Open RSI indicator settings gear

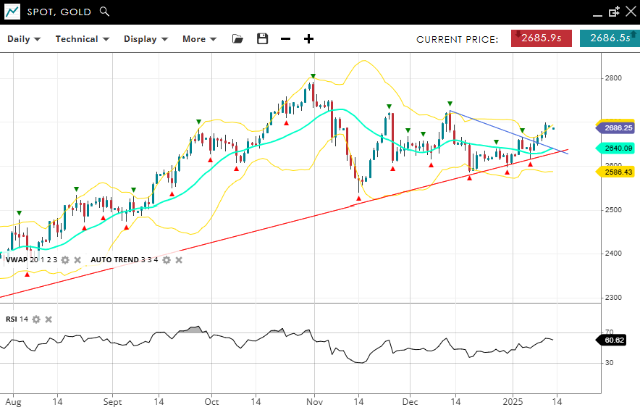[x=36, y=319]
